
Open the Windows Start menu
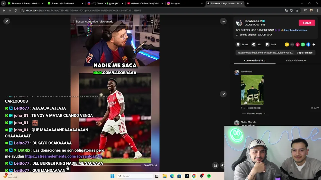(112, 176)
